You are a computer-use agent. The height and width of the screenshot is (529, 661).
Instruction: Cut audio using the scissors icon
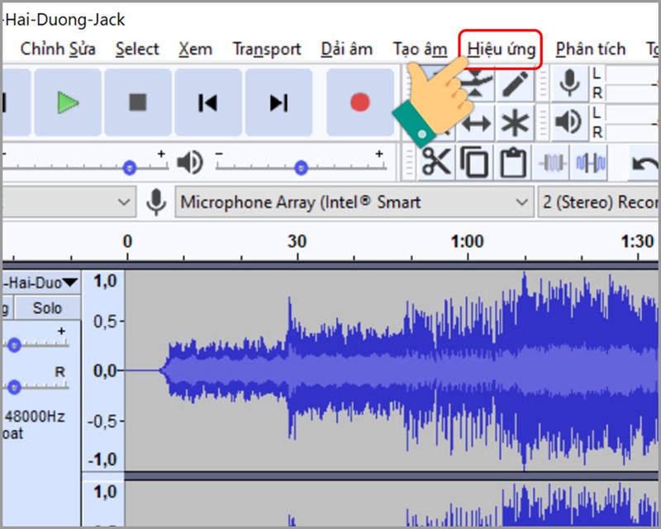point(436,160)
